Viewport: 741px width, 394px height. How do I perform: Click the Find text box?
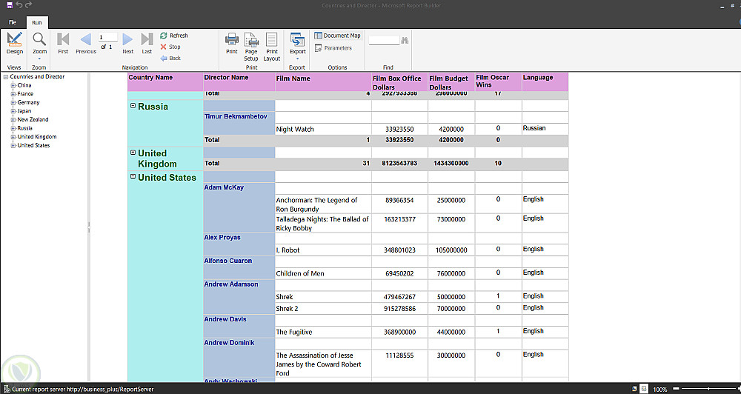pos(384,41)
